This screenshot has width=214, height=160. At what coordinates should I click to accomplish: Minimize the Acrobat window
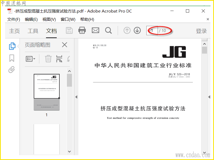coord(172,11)
